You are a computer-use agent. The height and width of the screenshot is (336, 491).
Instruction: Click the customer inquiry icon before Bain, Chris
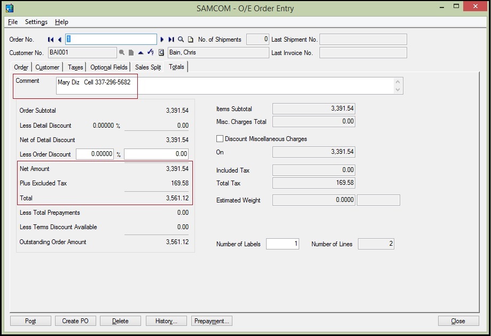click(x=161, y=52)
